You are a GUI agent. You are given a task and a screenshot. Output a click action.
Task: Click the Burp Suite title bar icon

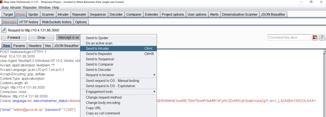point(2,2)
